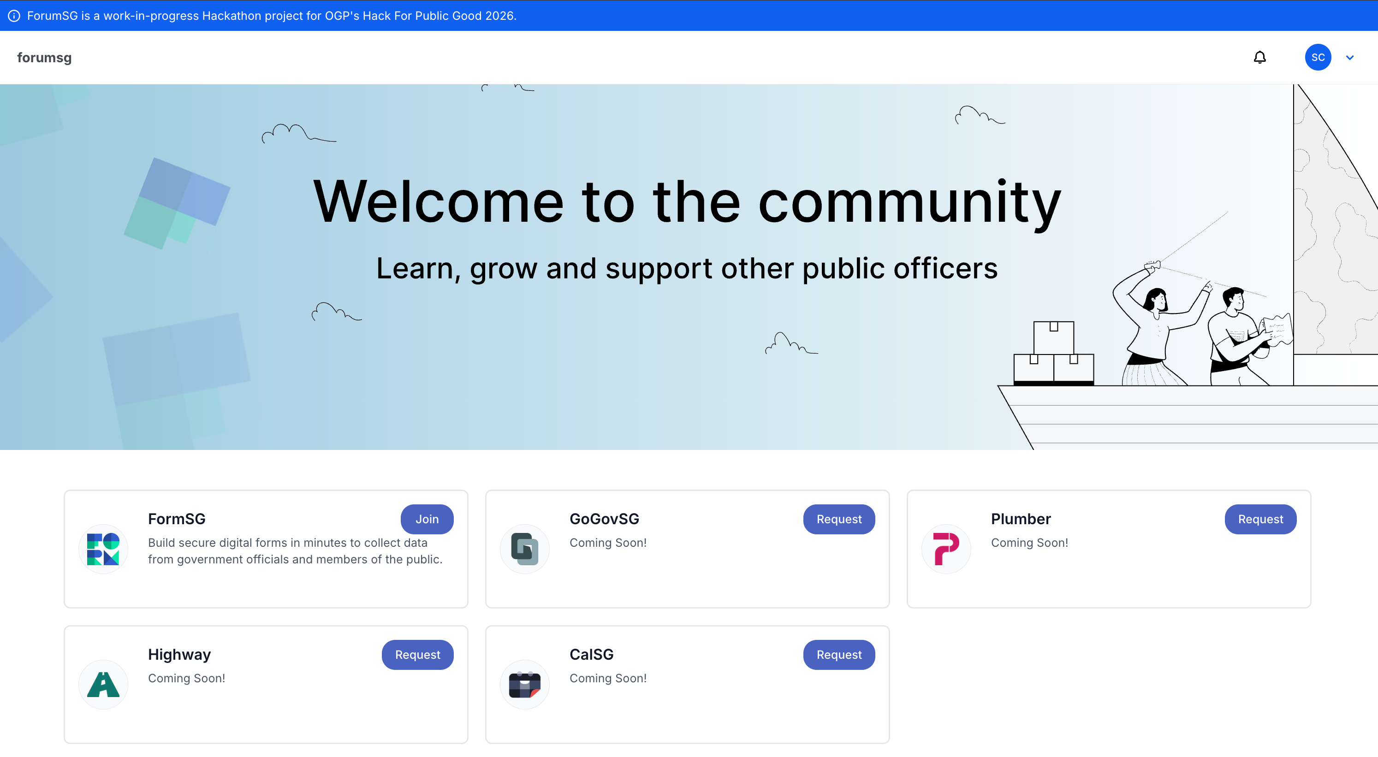Open the FormSG community card
1378x757 pixels.
click(x=266, y=588)
